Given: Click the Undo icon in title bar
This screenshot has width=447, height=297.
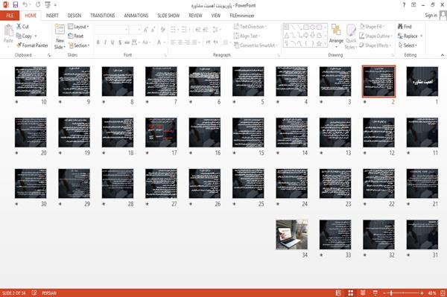Looking at the screenshot, I should pos(25,5).
